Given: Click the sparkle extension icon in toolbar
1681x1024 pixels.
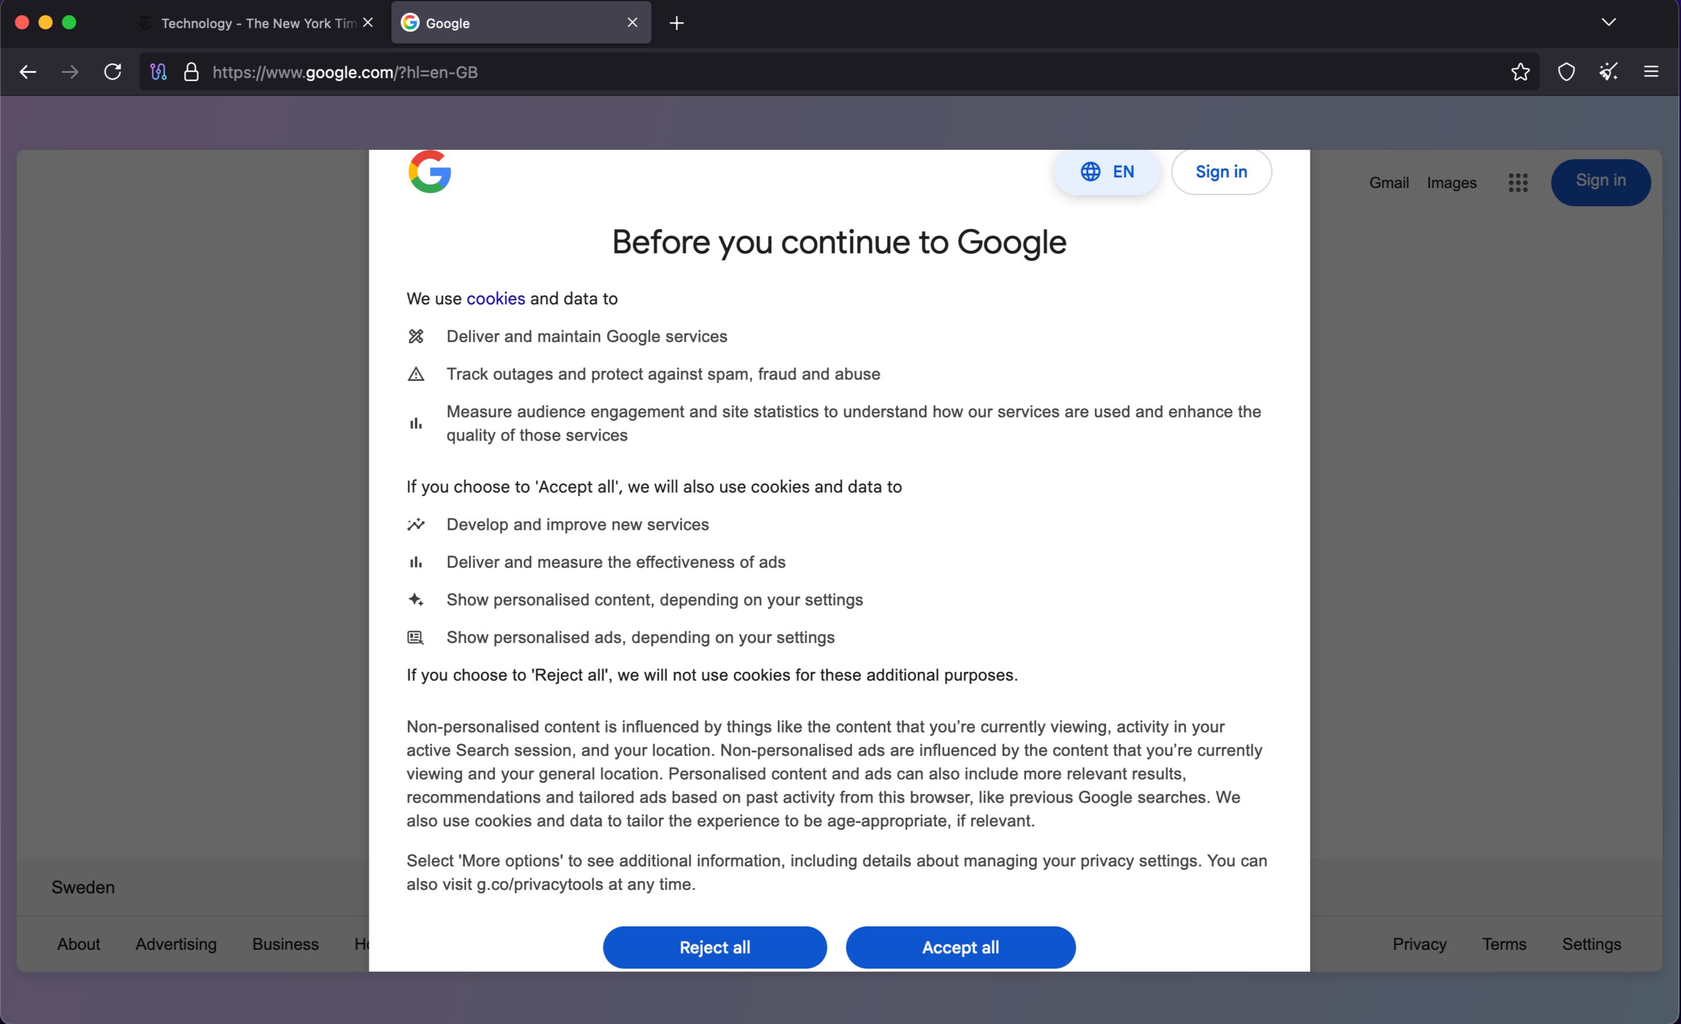Looking at the screenshot, I should coord(1608,72).
